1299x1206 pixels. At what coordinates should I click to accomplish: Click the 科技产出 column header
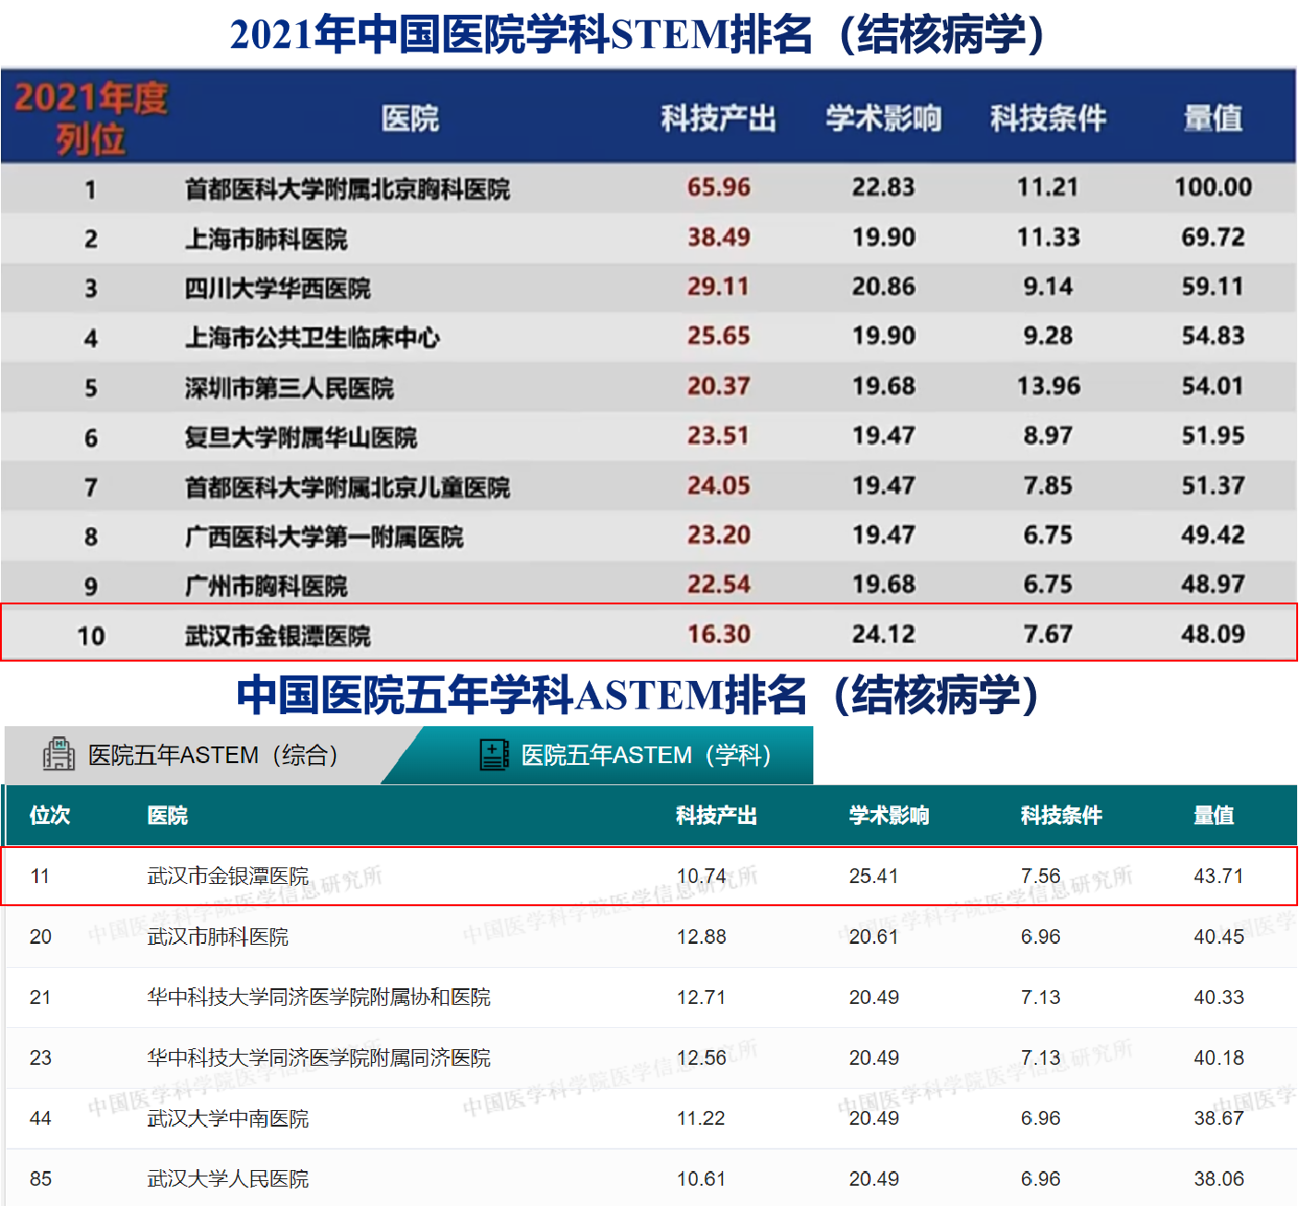717,117
